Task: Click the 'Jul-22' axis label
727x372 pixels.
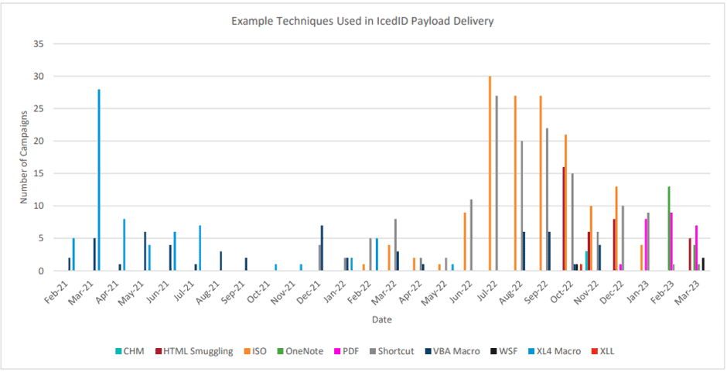Action: pyautogui.click(x=486, y=289)
